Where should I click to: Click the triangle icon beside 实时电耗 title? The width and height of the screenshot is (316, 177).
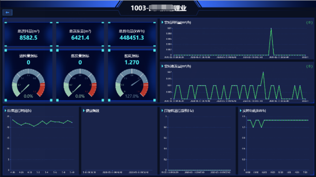click(x=240, y=111)
